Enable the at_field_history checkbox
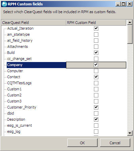This screenshot has height=151, width=134. (96, 40)
